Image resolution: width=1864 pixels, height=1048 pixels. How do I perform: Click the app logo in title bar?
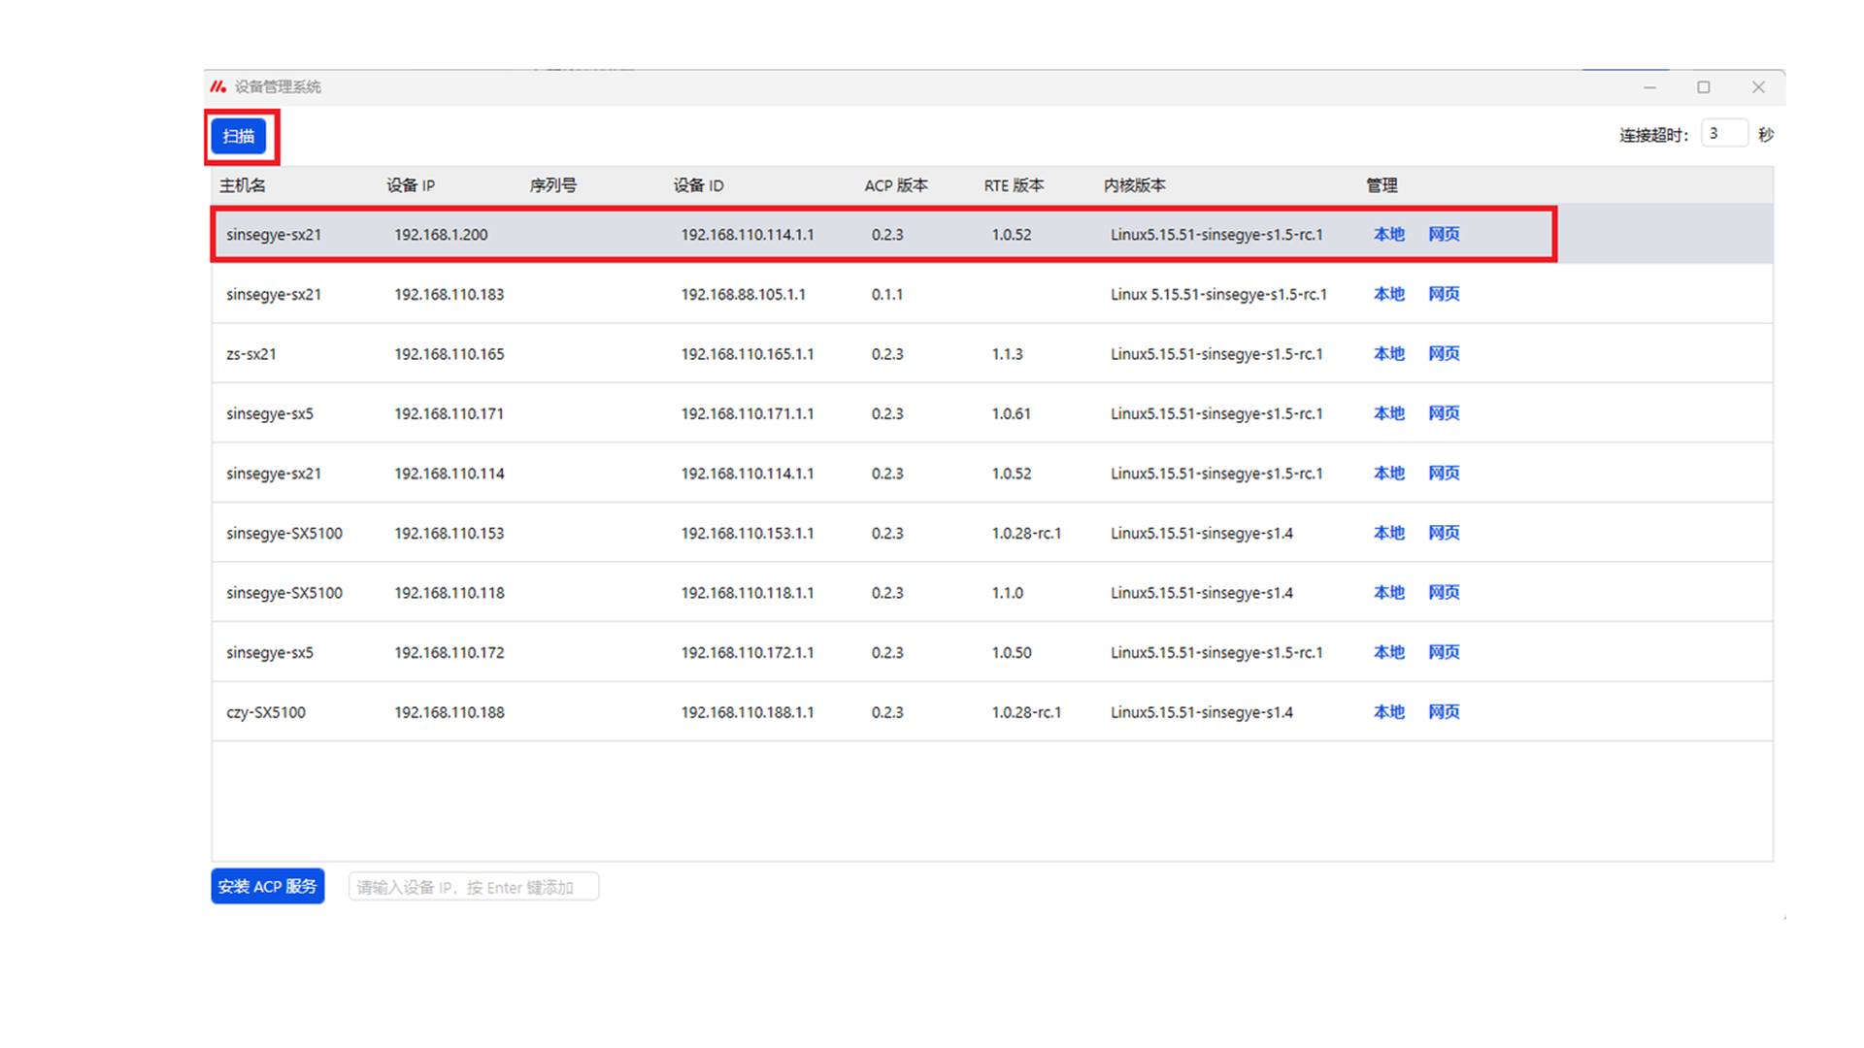[218, 86]
